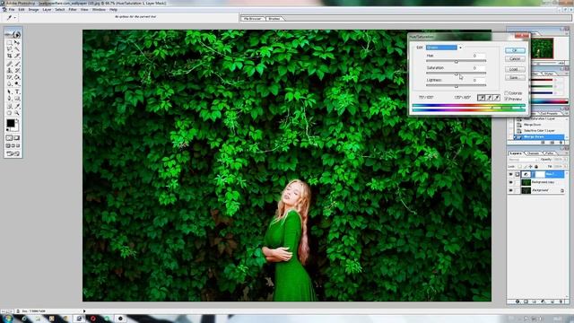574x323 pixels.
Task: Select the Dodge tool
Action: point(17,83)
